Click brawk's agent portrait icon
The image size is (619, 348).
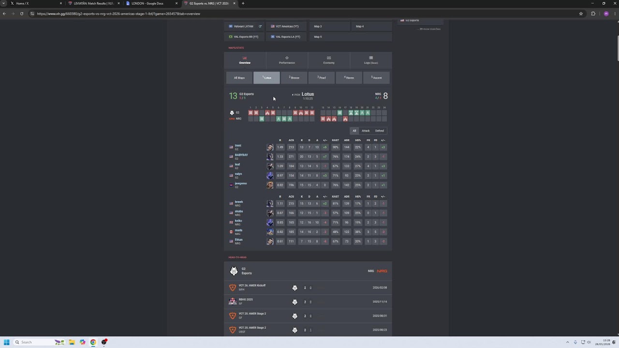[x=270, y=203]
